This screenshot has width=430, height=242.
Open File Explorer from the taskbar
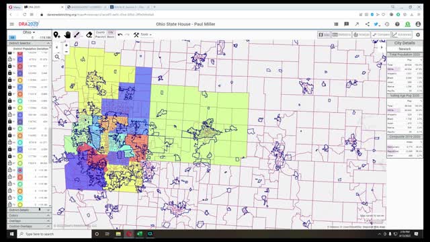[x=118, y=234]
